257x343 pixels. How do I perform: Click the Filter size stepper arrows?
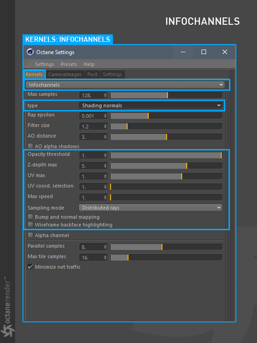(x=105, y=127)
